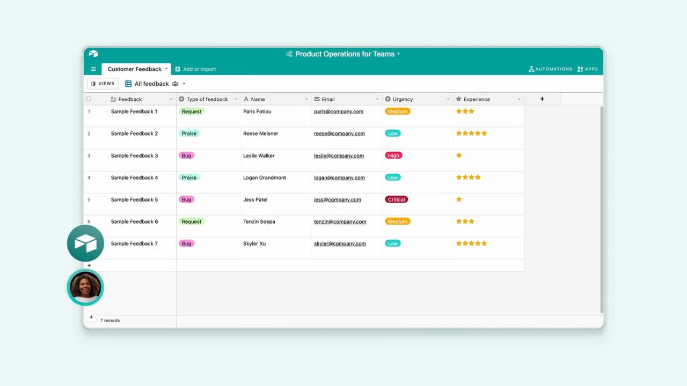Open the Urgency column dropdown arrow

[448, 99]
